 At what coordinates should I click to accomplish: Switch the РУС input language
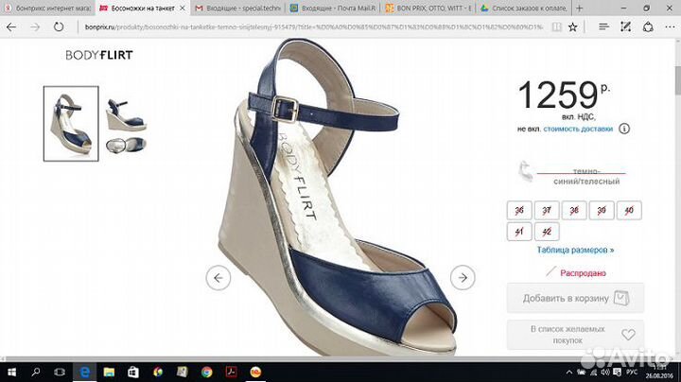coord(632,373)
